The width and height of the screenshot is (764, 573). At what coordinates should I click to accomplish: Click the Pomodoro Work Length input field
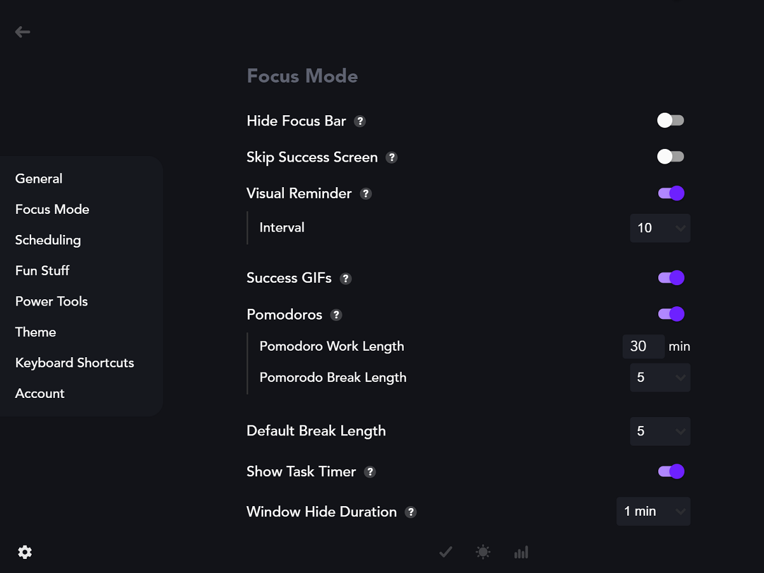click(x=643, y=346)
